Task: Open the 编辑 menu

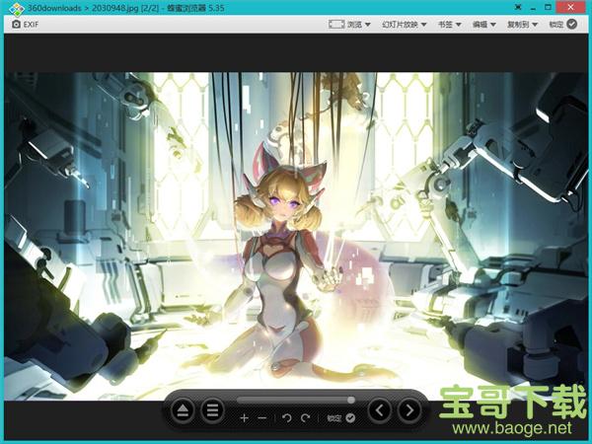Action: click(x=484, y=24)
